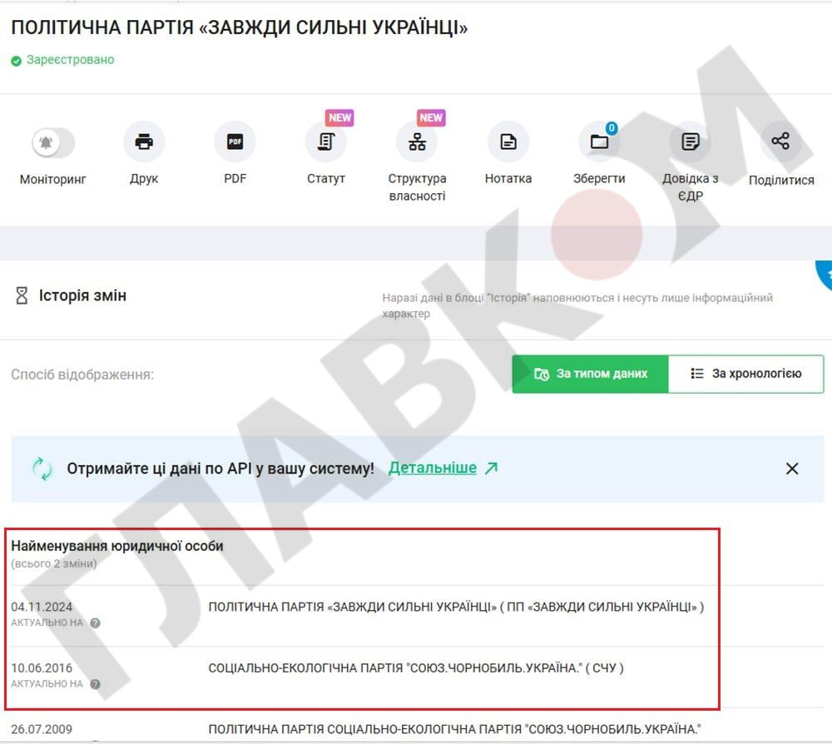Toggle the Моніторинг bell switch
832x744 pixels.
[52, 142]
